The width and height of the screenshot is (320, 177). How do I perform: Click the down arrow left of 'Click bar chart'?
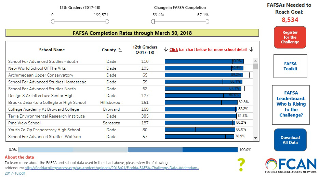coord(166,50)
